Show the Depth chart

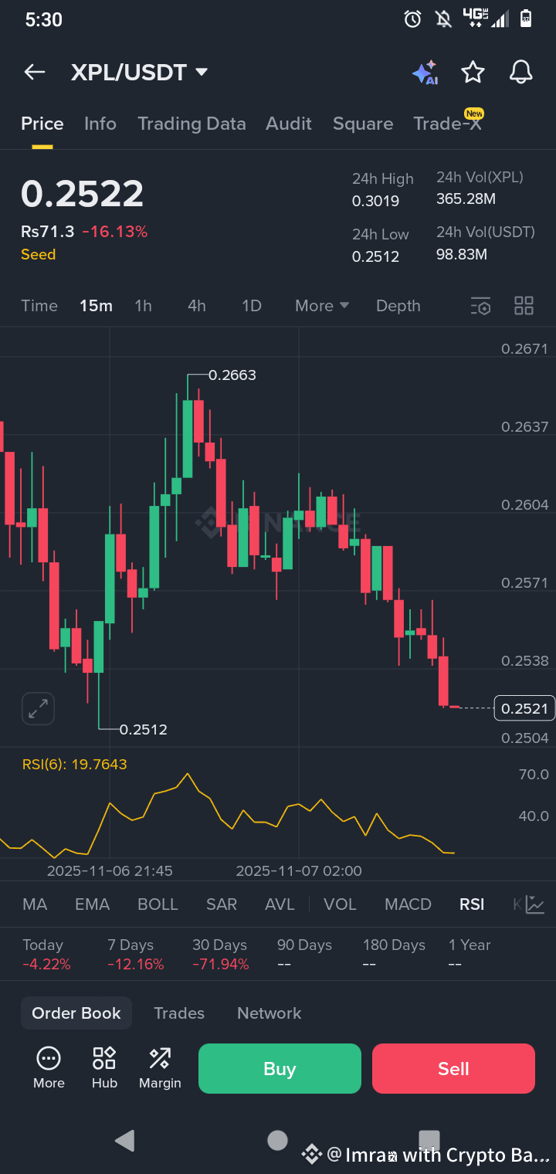[398, 306]
